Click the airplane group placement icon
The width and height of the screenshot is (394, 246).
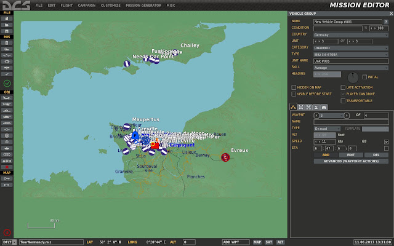(x=7, y=98)
